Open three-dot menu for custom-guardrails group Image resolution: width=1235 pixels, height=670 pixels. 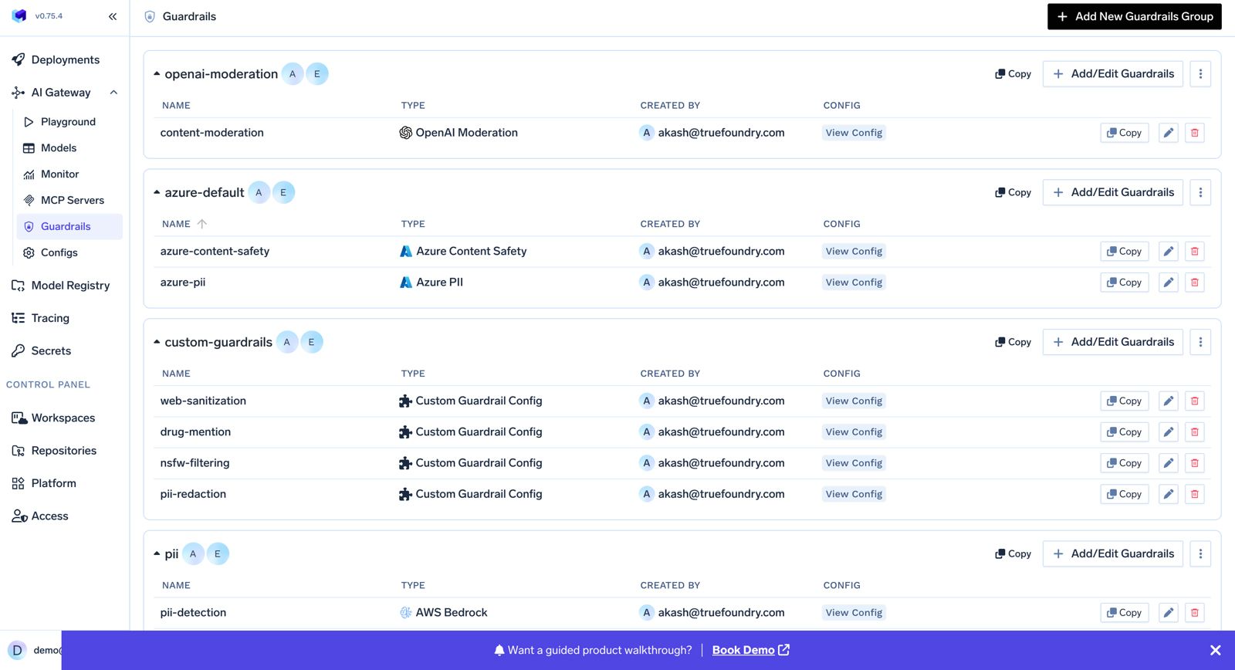pos(1200,342)
